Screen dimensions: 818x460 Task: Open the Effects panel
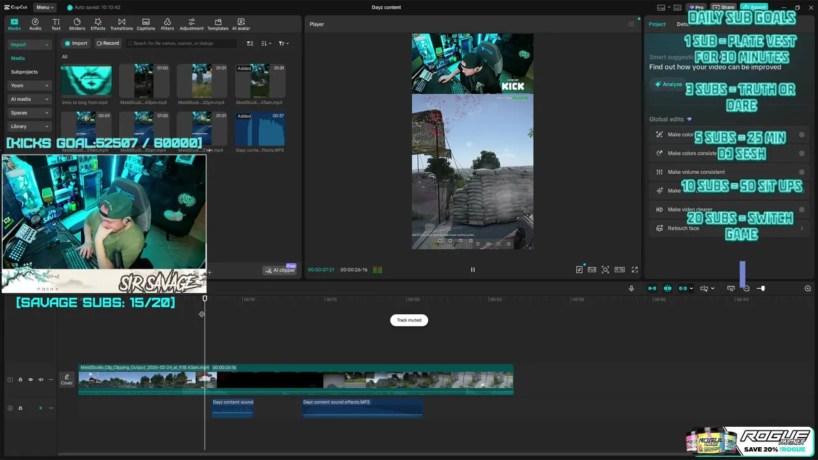pos(98,24)
